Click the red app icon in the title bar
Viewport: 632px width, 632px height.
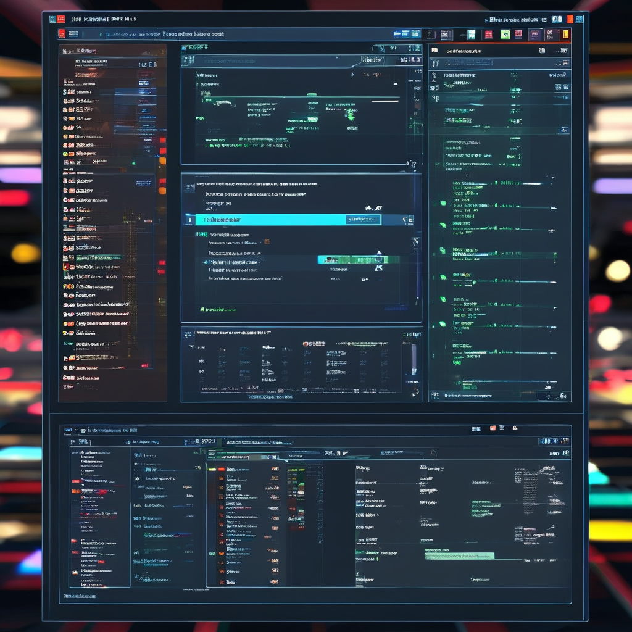53,19
